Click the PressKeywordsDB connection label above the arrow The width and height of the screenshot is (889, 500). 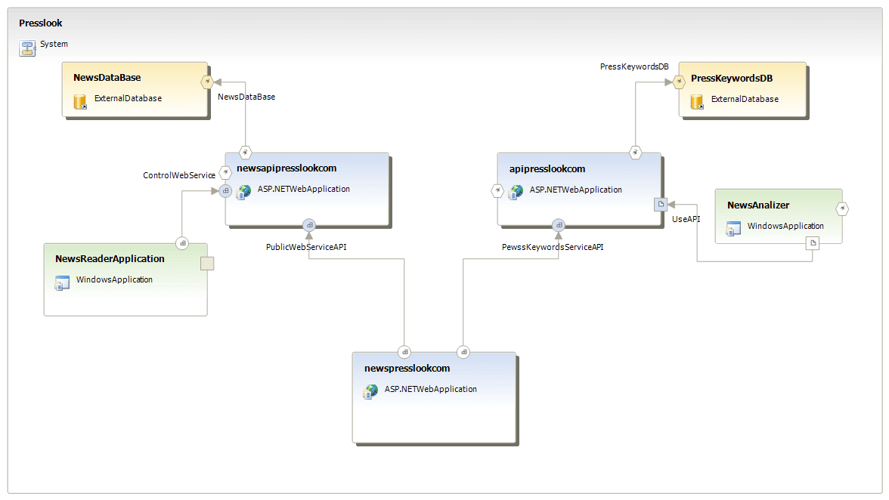click(634, 66)
